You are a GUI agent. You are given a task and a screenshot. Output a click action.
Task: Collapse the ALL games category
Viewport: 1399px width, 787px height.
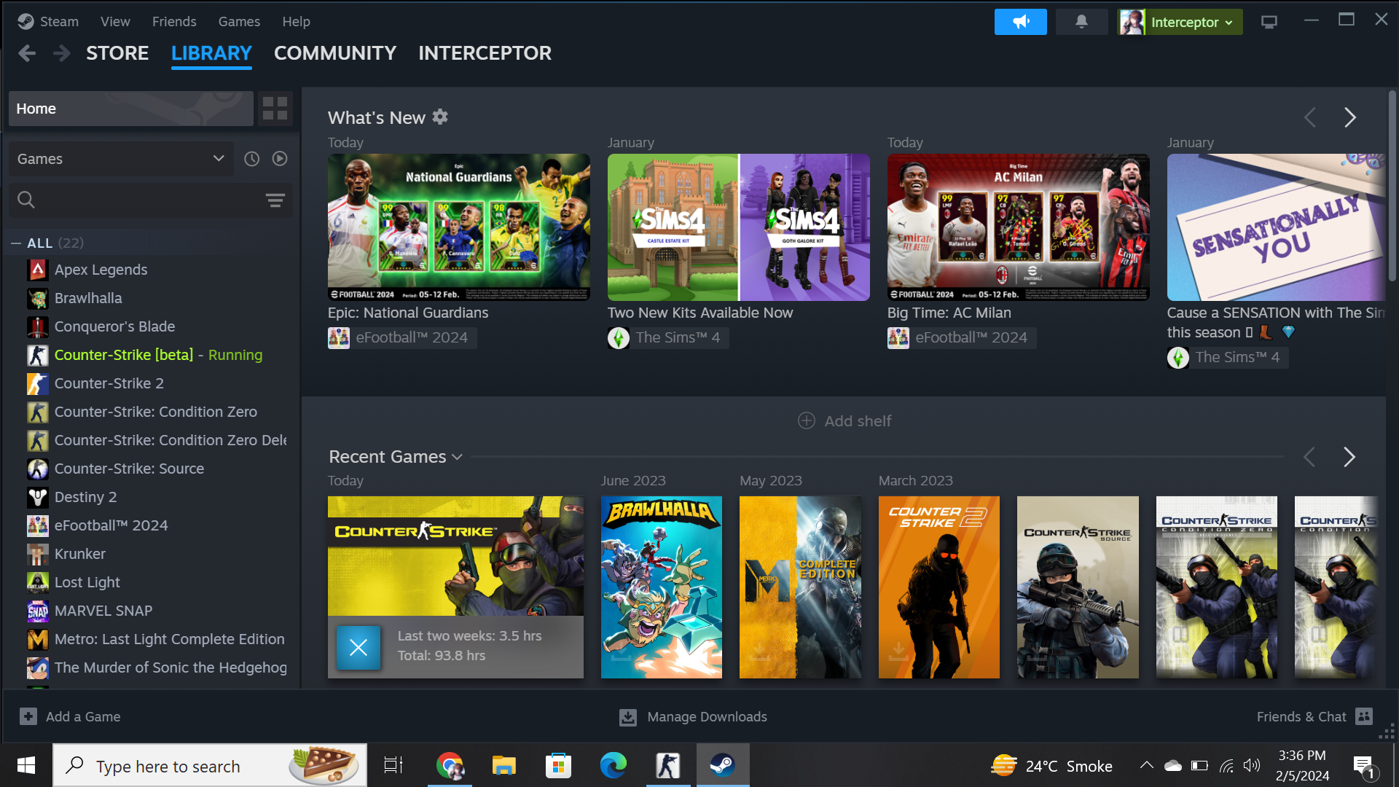coord(16,243)
